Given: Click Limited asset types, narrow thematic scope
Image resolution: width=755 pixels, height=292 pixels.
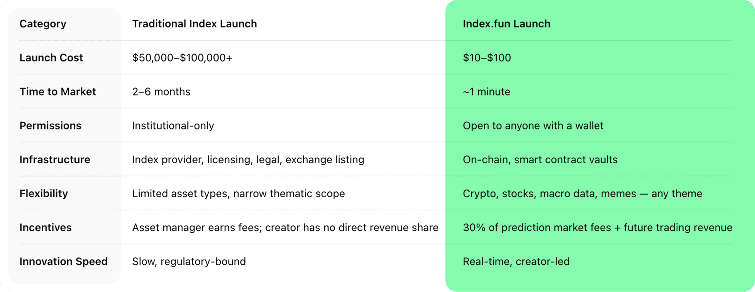Looking at the screenshot, I should click(x=239, y=193).
